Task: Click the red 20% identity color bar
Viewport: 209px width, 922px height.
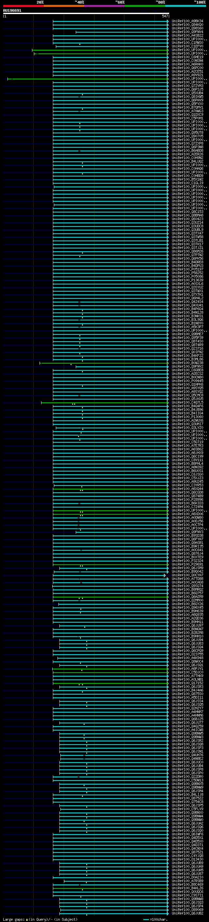Action: point(24,6)
